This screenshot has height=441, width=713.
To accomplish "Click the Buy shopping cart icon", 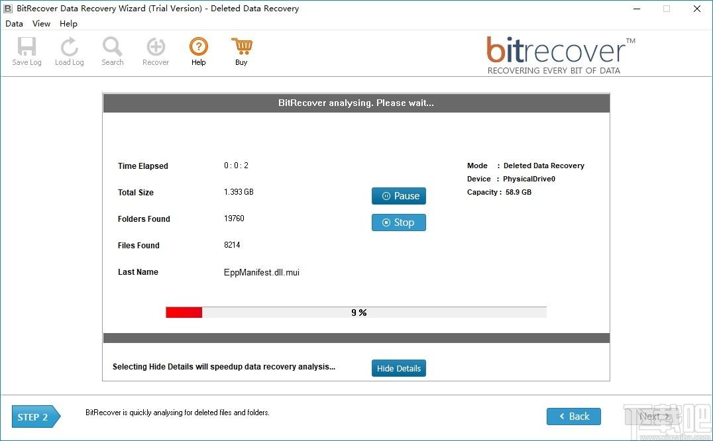I will [241, 52].
